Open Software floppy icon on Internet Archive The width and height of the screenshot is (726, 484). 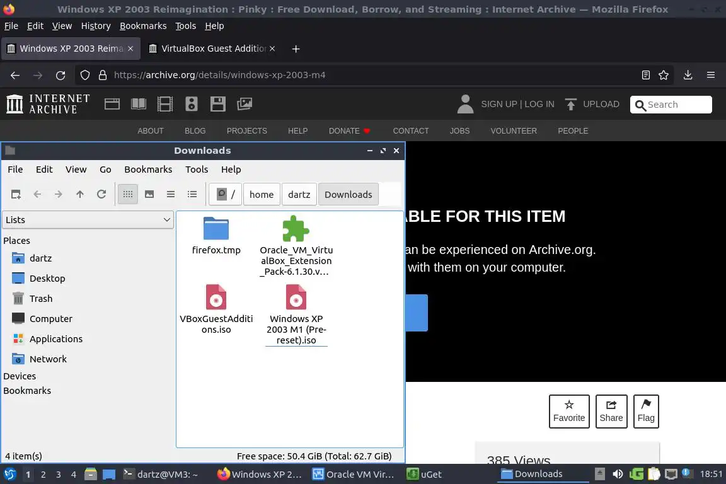pos(217,104)
